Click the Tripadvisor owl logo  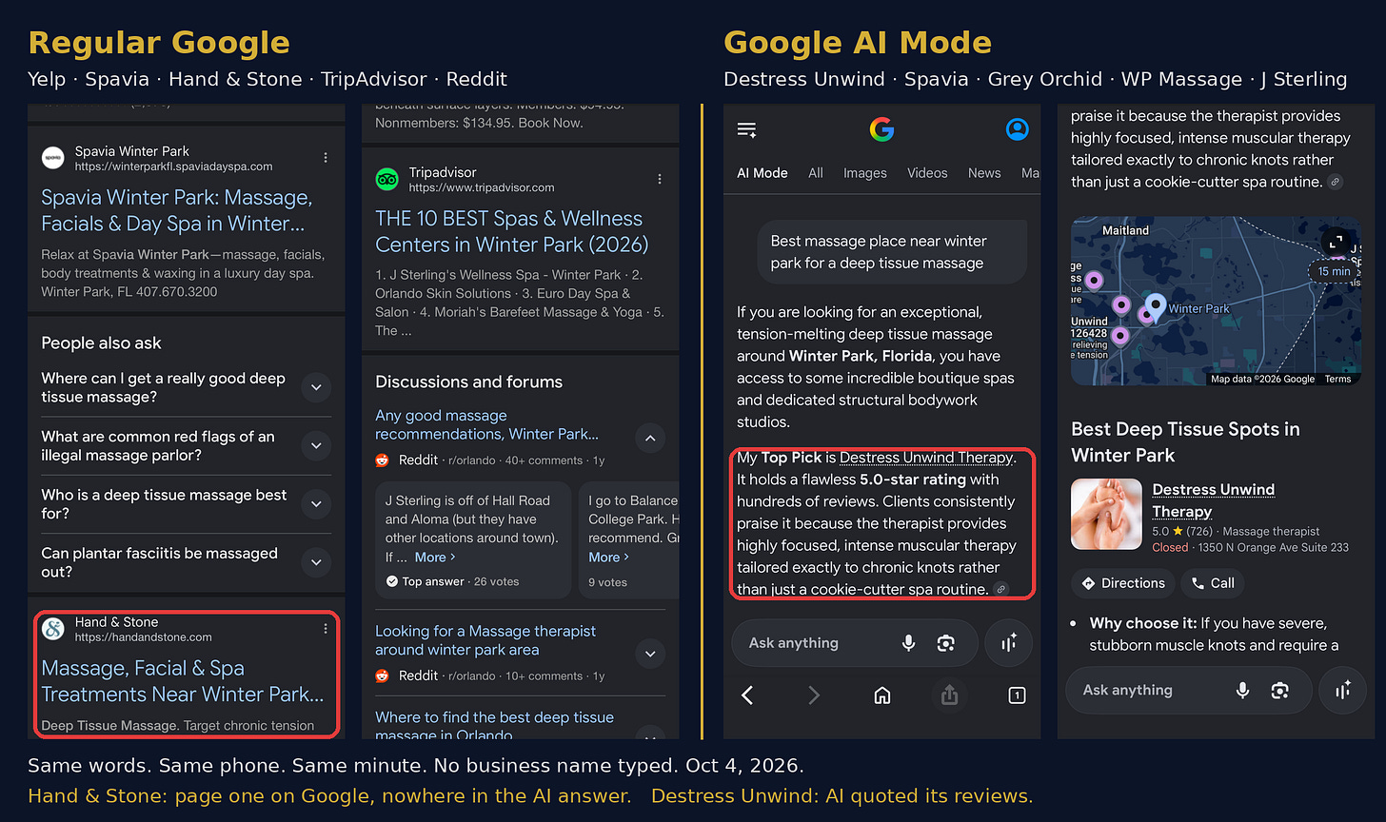386,179
